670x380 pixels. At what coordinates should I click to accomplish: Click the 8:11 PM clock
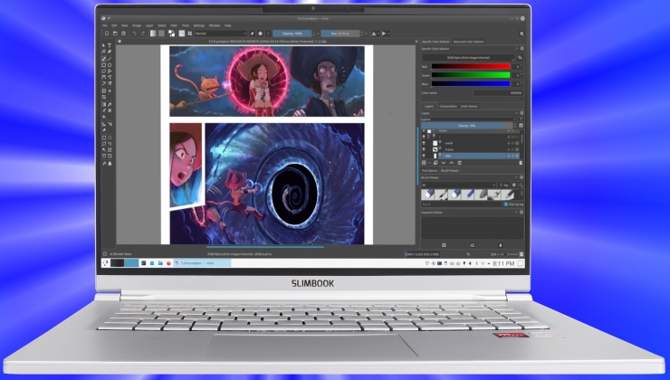point(503,263)
